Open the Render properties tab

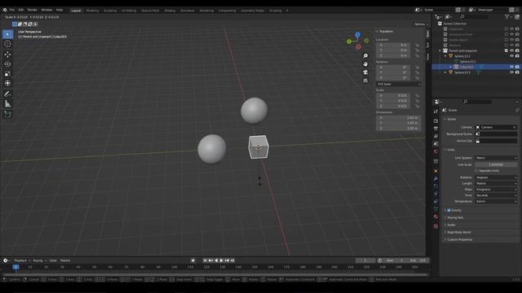pos(436,121)
